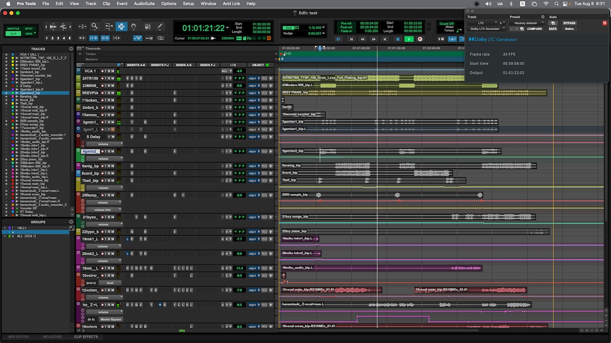Click the transport Stop button
This screenshot has height=343, width=611.
tap(398, 38)
